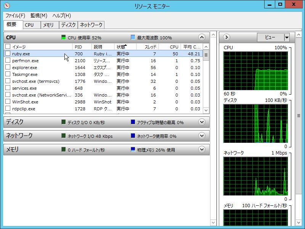This screenshot has height=229, width=305.
Task: Click the ネットワーク activity graph
Action: click(x=255, y=176)
